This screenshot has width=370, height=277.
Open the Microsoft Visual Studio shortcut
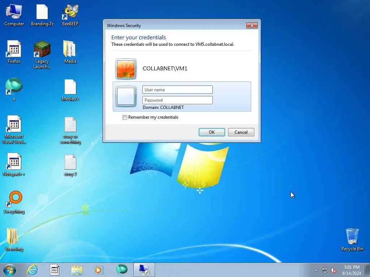(x=14, y=129)
